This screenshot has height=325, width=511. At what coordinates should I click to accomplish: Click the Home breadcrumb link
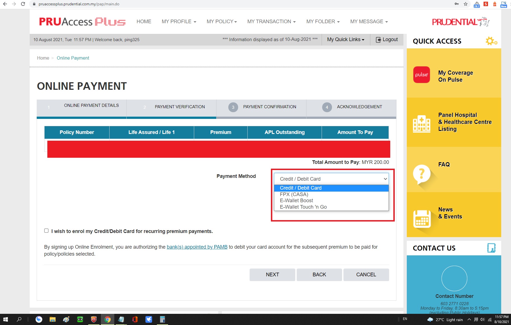click(x=43, y=58)
